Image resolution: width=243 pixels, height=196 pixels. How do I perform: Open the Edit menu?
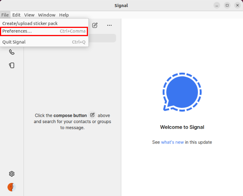[16, 15]
